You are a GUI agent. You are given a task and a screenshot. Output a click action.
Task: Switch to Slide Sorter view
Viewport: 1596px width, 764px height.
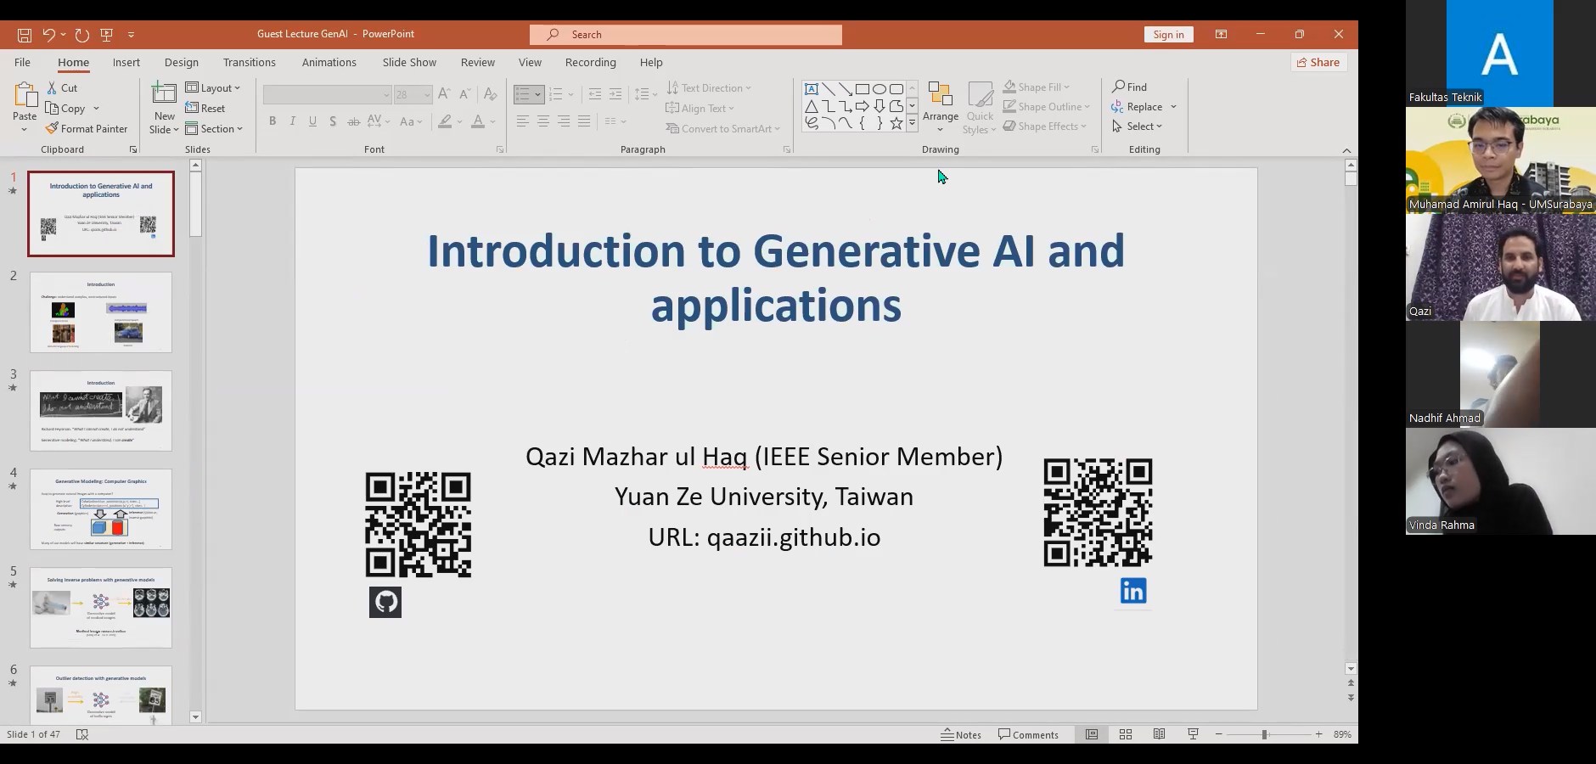pos(1126,734)
